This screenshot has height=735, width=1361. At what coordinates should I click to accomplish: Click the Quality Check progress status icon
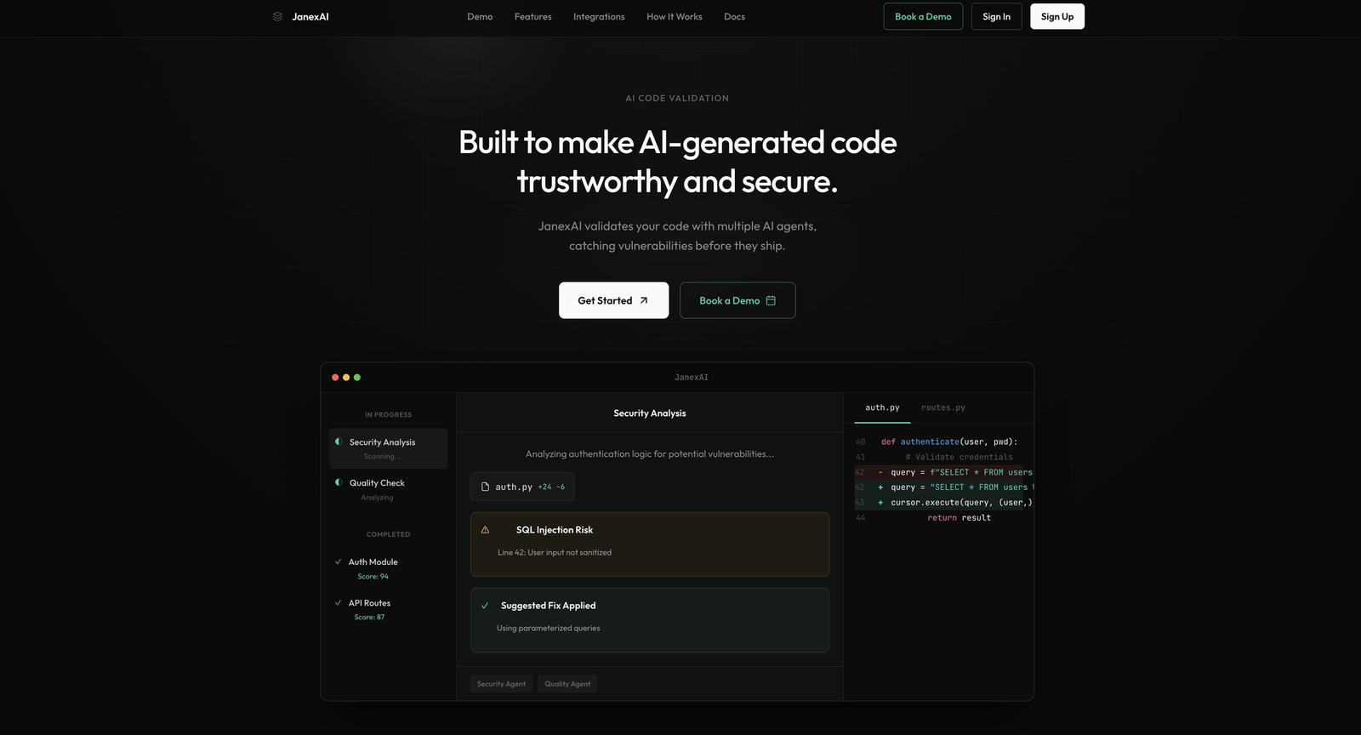click(339, 482)
